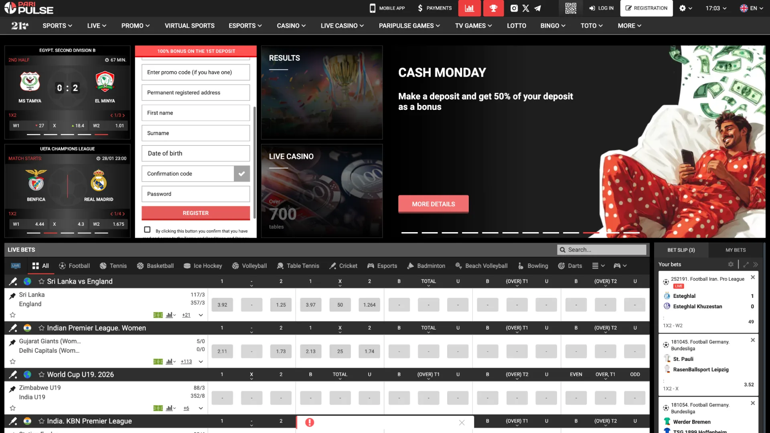Open the language EN dropdown
Image resolution: width=770 pixels, height=433 pixels.
(752, 8)
